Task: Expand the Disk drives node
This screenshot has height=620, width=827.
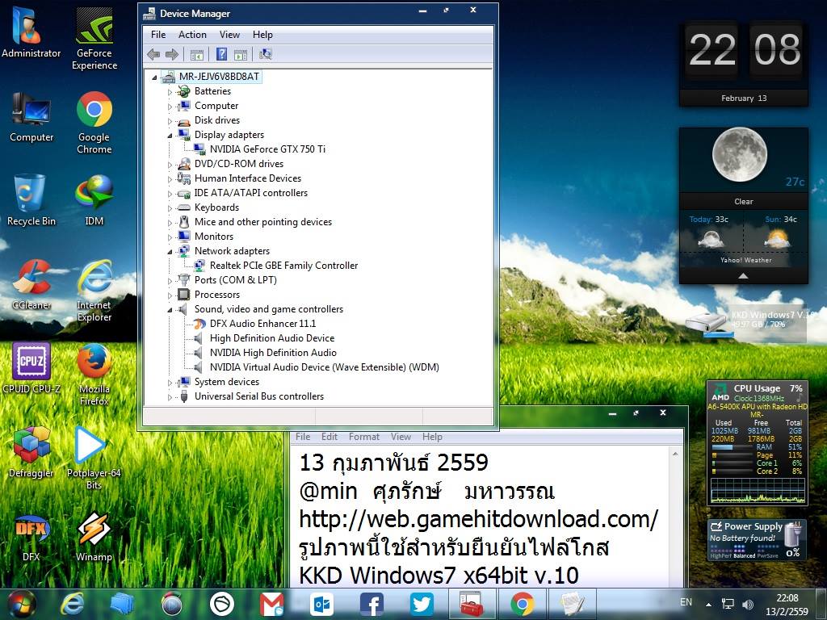Action: pyautogui.click(x=170, y=121)
